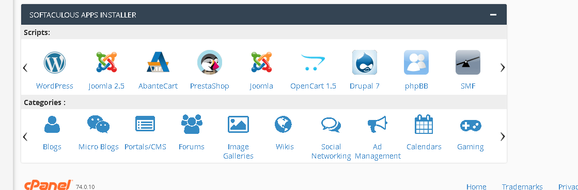Select the Joomla 2.5 logo icon
This screenshot has height=190, width=578.
tap(106, 62)
